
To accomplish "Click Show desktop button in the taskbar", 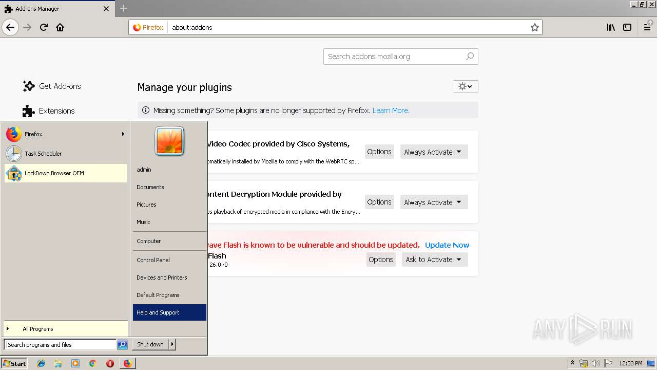I will coord(652,363).
